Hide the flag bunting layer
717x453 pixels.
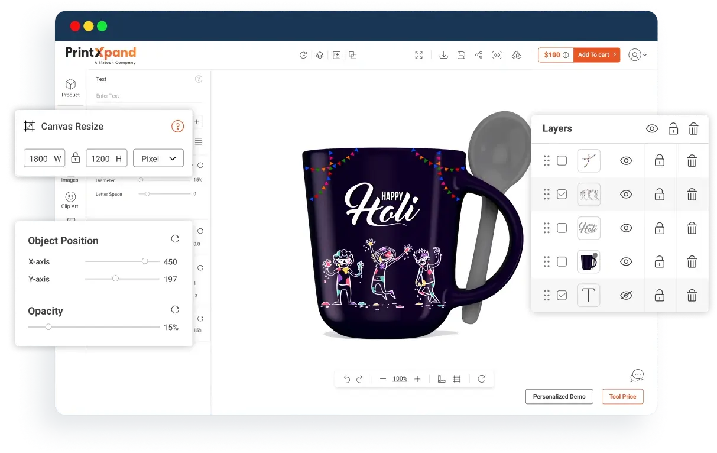626,161
